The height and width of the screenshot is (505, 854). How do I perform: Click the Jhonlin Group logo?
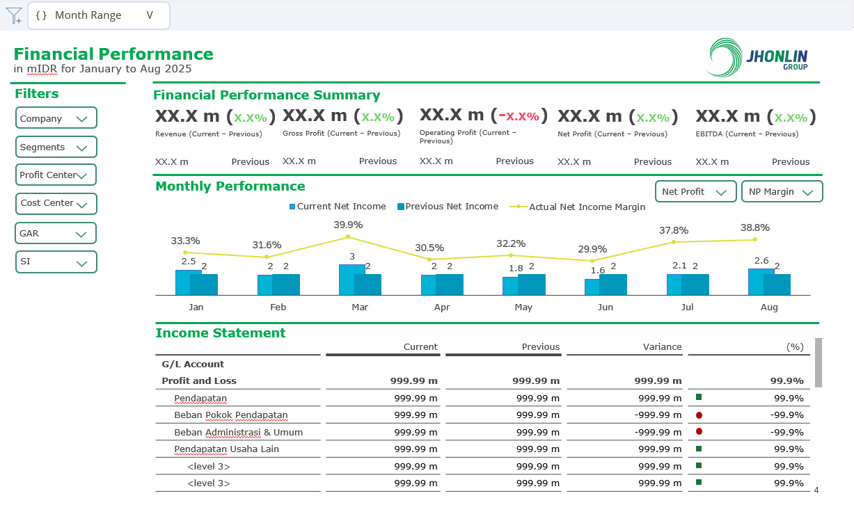point(757,57)
